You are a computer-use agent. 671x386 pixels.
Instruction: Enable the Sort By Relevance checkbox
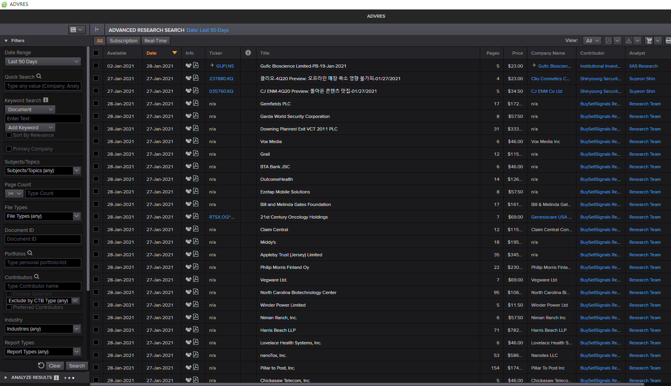9,135
